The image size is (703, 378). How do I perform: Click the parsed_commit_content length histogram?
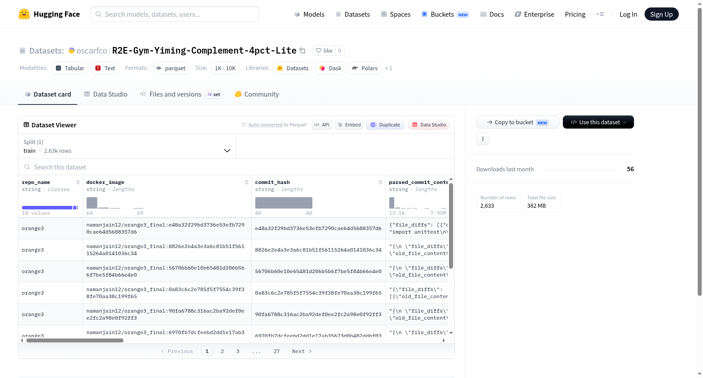pos(418,203)
